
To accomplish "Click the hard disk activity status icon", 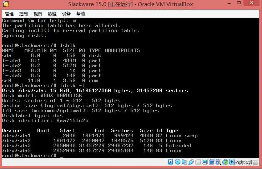I will (x=170, y=162).
